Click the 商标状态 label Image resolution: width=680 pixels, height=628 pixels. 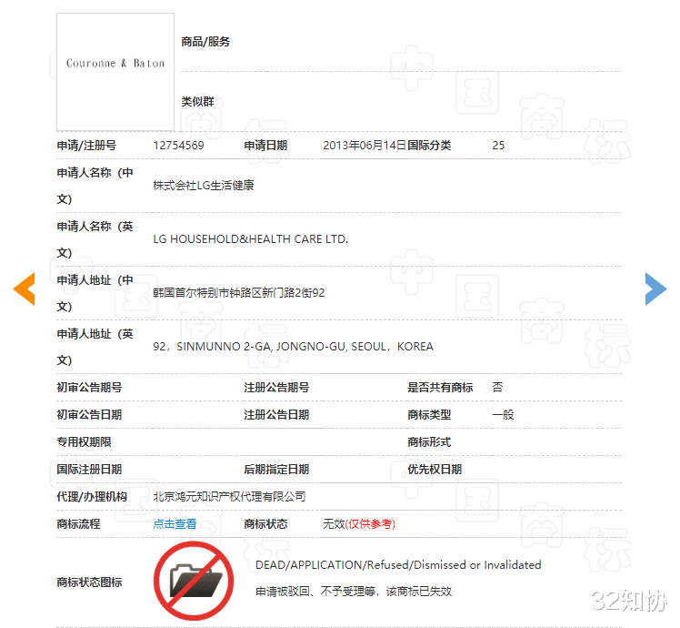265,523
